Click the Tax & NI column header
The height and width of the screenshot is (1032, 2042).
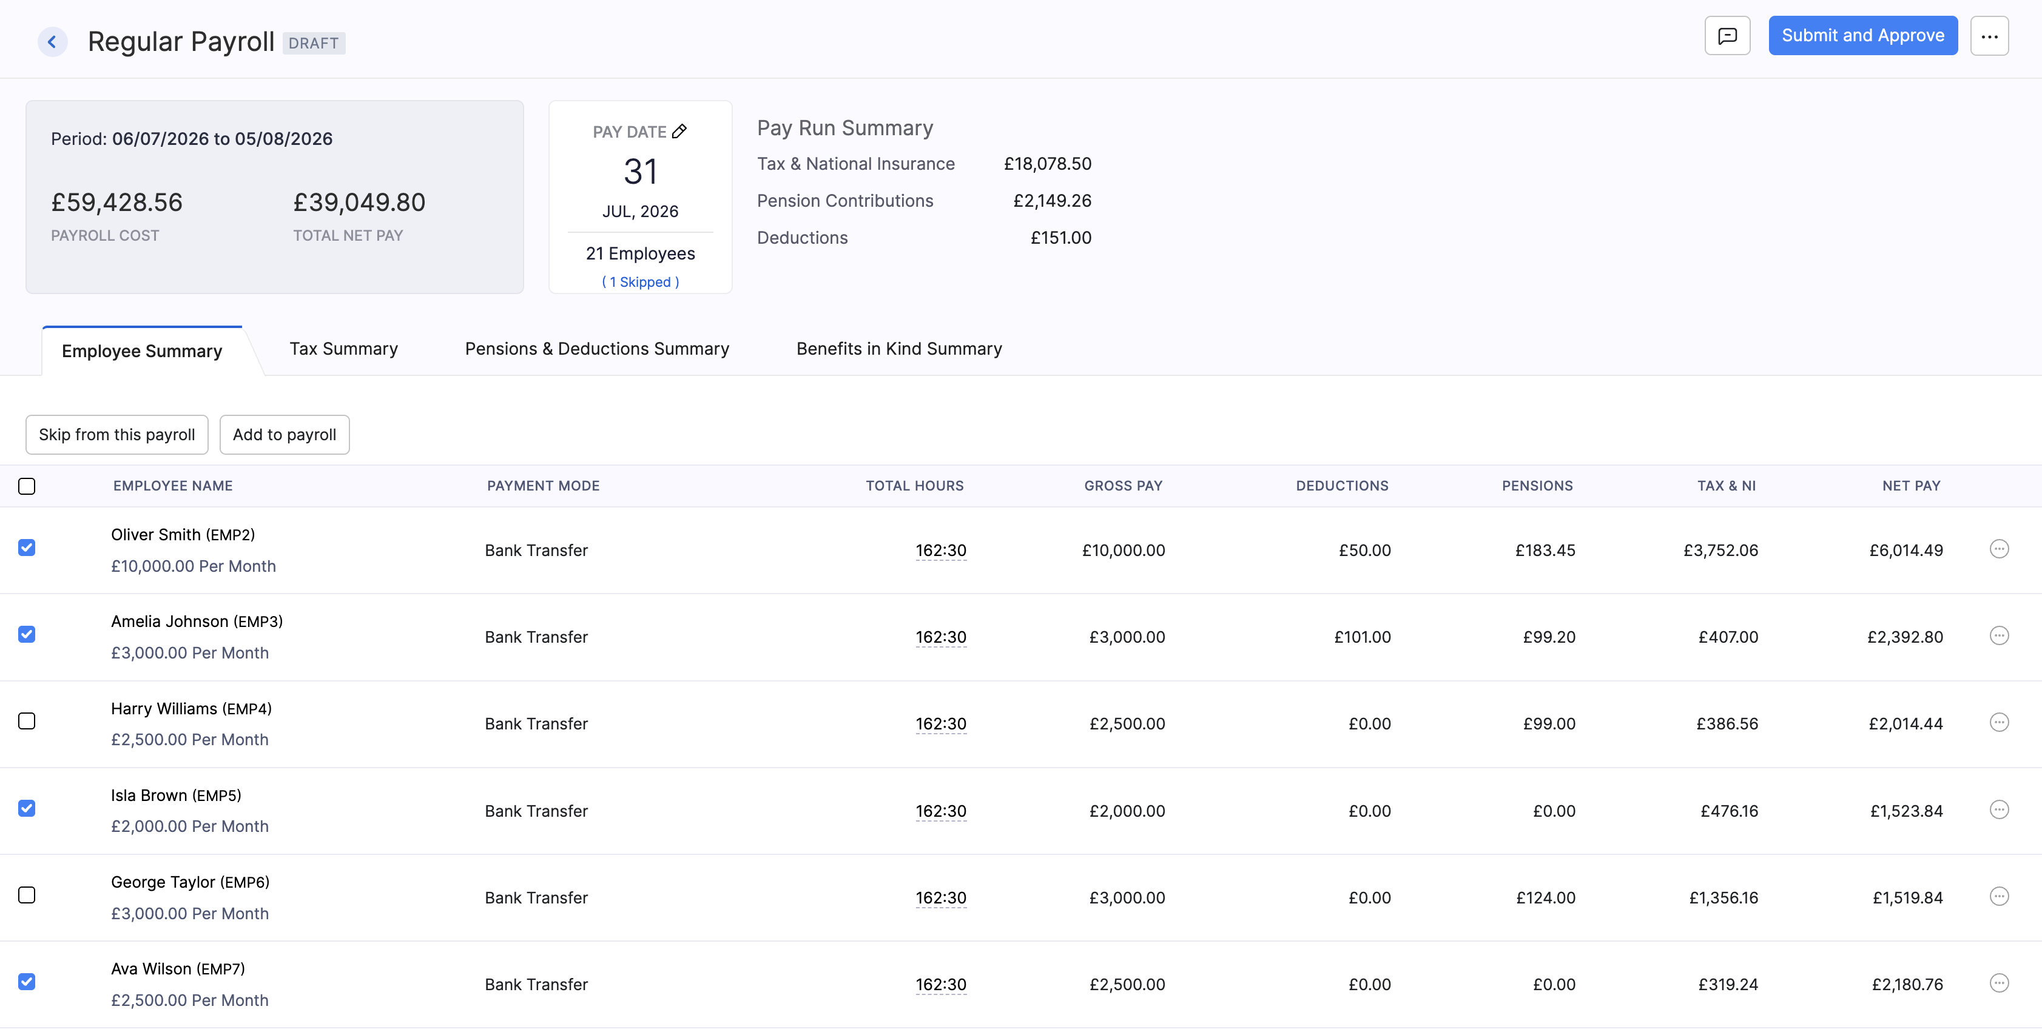click(1727, 486)
